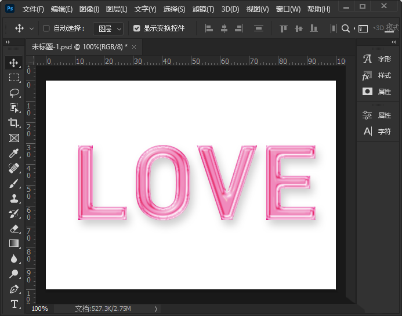Click the ruler origin corner box
402x316 pixels.
pos(31,60)
